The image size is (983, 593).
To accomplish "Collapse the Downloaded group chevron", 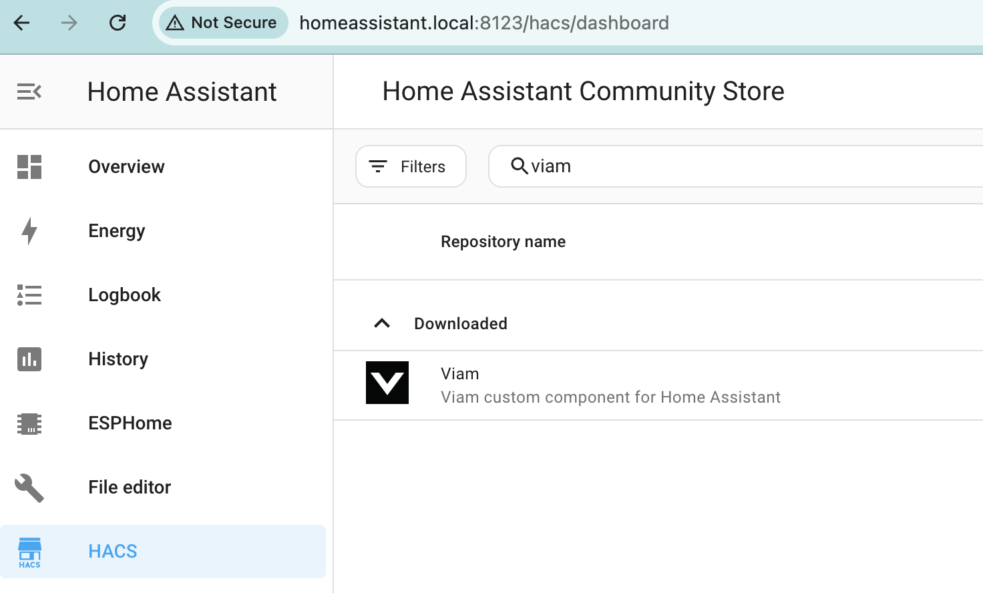I will click(x=382, y=324).
